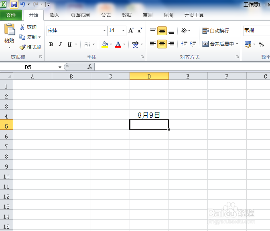Click the Redo arrow icon
This screenshot has width=270, height=231.
pyautogui.click(x=35, y=4)
